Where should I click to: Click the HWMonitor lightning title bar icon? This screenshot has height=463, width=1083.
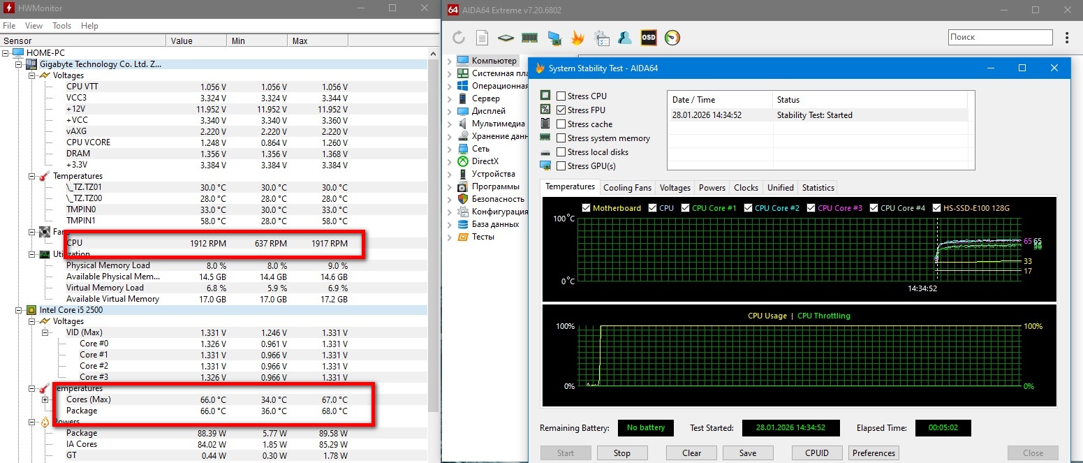coord(9,9)
